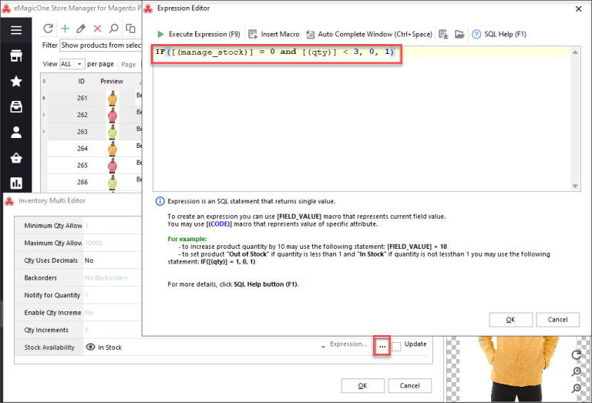
Task: Click the open folder icon in Expression Editor
Action: point(459,35)
